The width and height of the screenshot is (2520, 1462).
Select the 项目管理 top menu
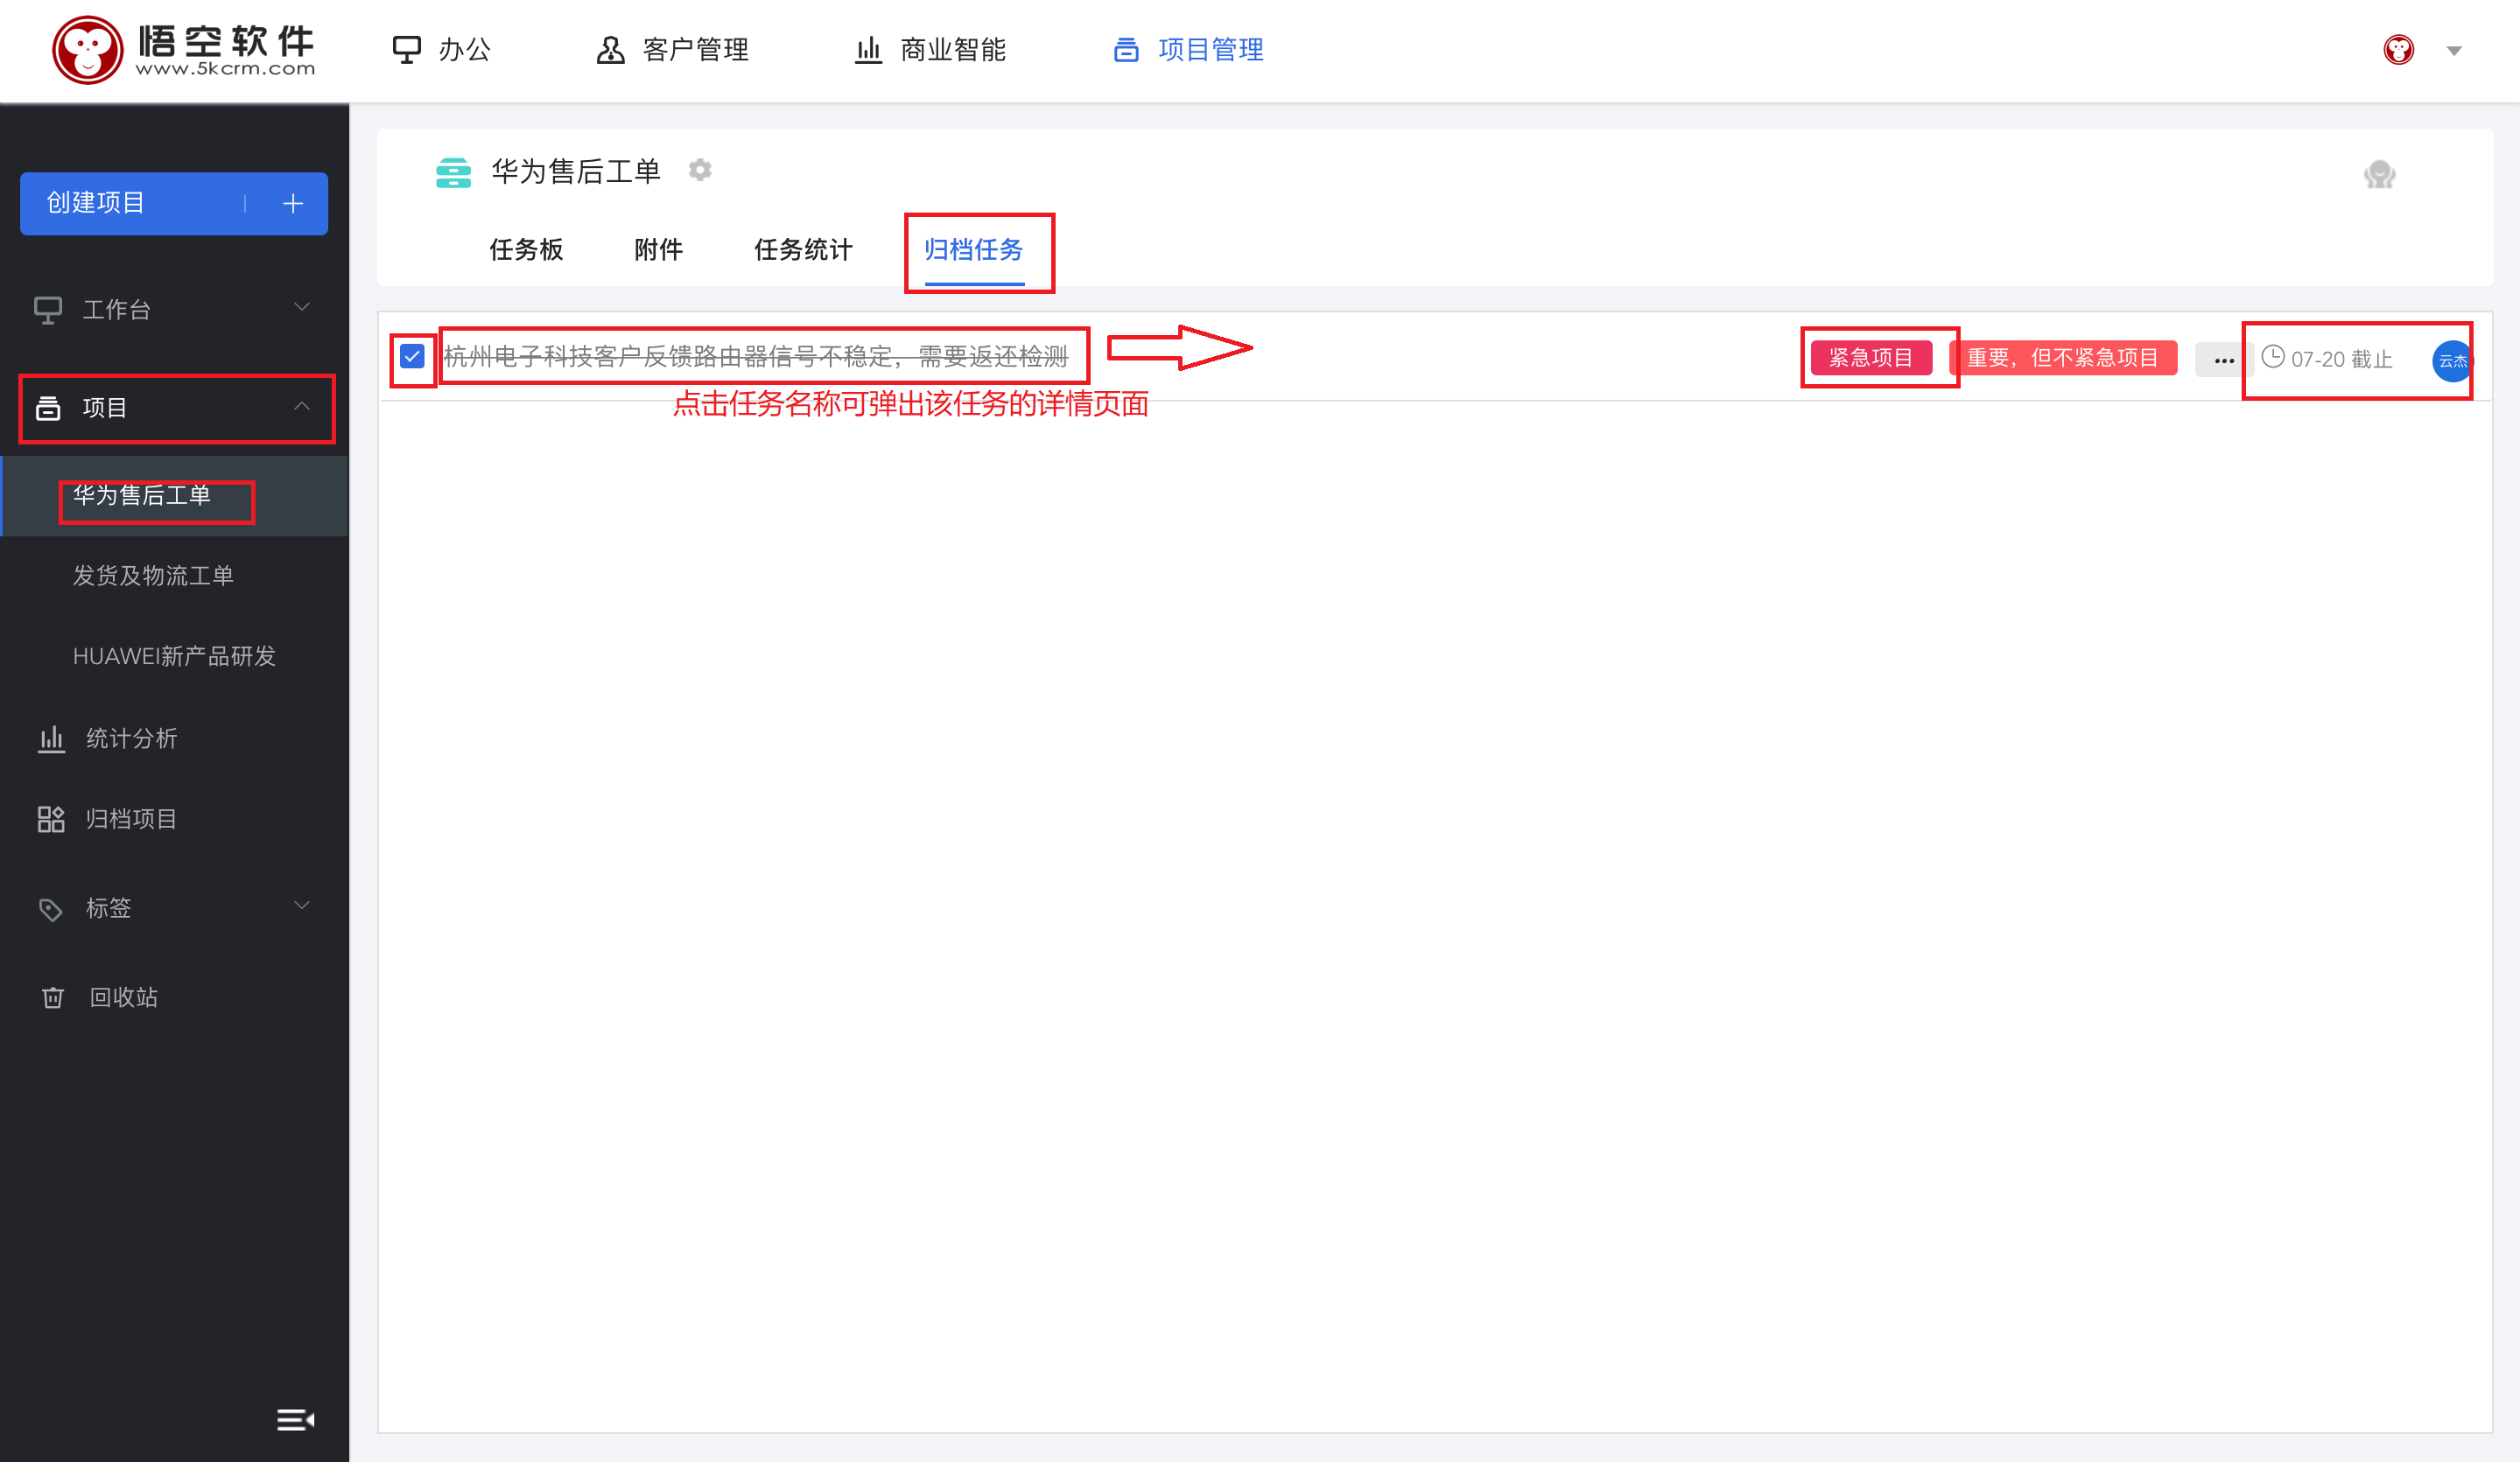[x=1188, y=50]
